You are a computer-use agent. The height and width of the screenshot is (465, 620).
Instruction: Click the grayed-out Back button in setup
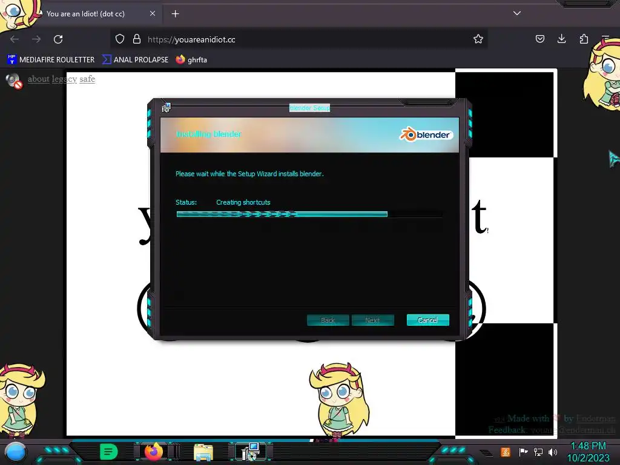click(328, 320)
